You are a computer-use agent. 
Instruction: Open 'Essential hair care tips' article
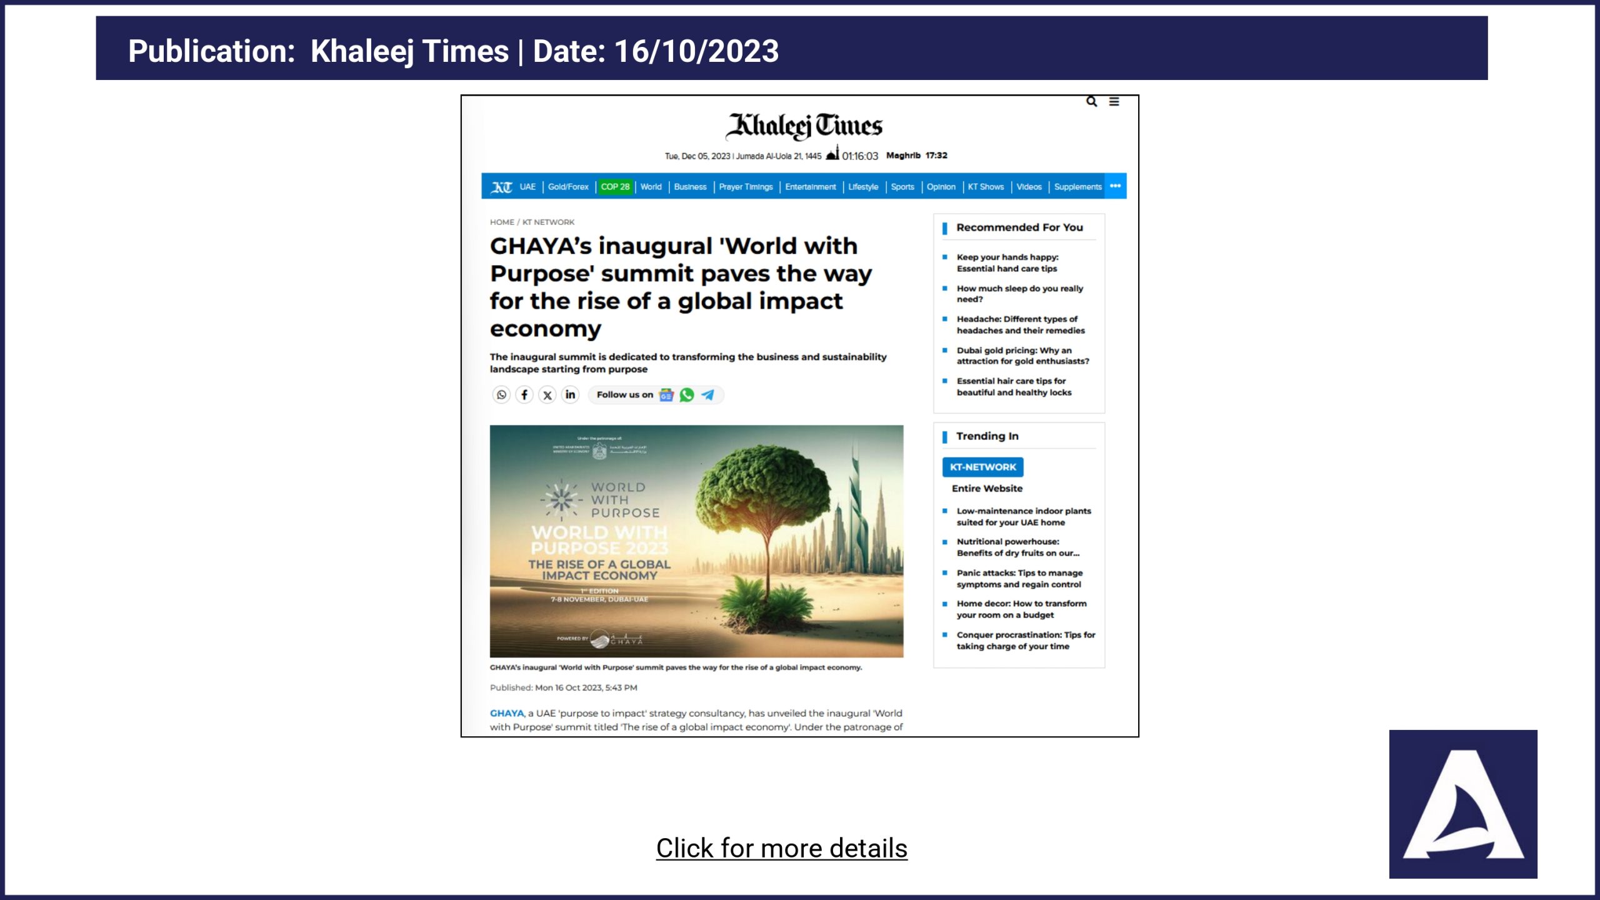click(x=1014, y=386)
